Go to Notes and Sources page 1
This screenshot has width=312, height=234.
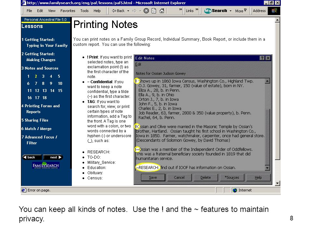pos(28,76)
